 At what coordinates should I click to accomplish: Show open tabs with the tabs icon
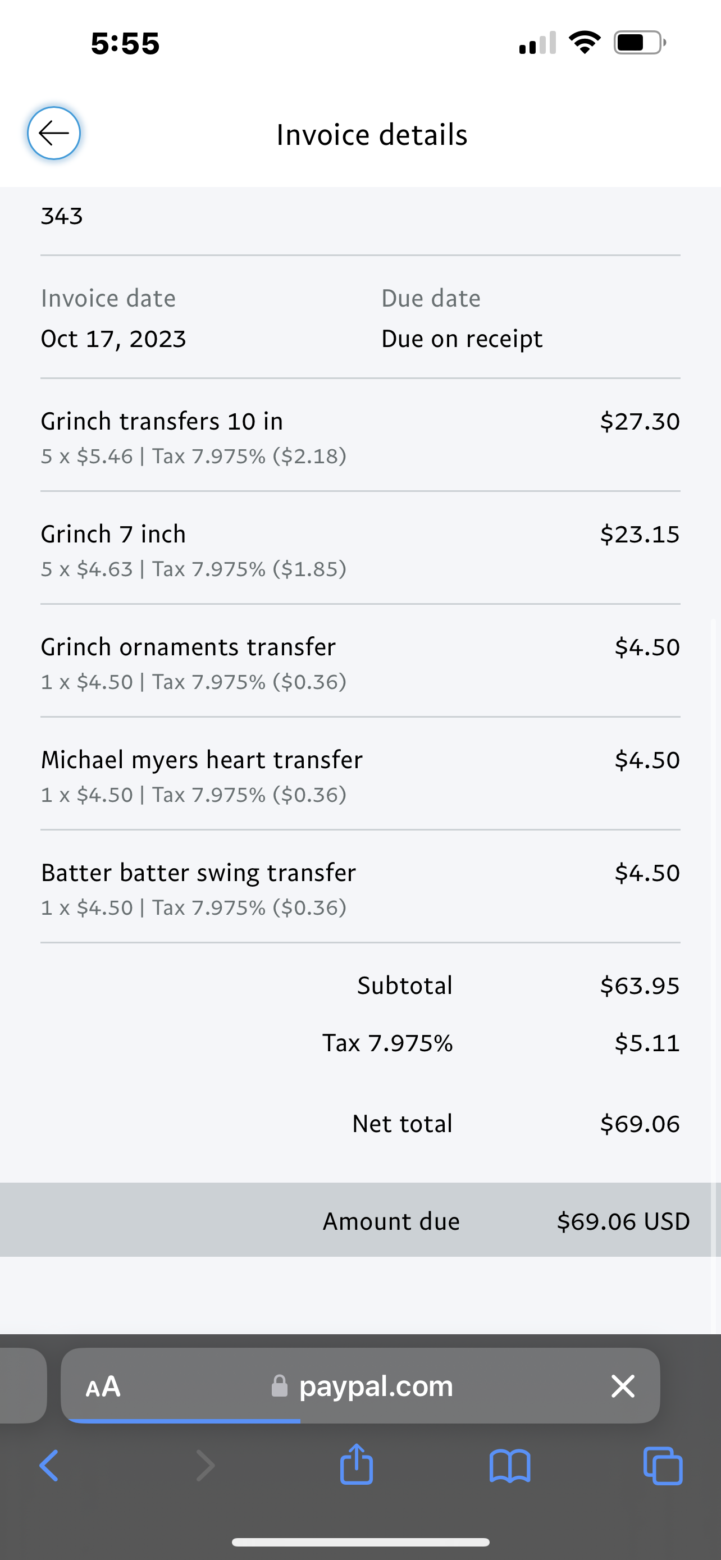(663, 1466)
